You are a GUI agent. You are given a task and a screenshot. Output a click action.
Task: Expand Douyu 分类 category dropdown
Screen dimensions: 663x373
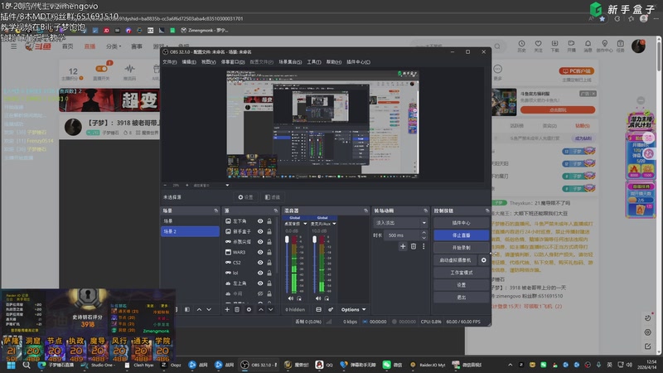click(114, 46)
